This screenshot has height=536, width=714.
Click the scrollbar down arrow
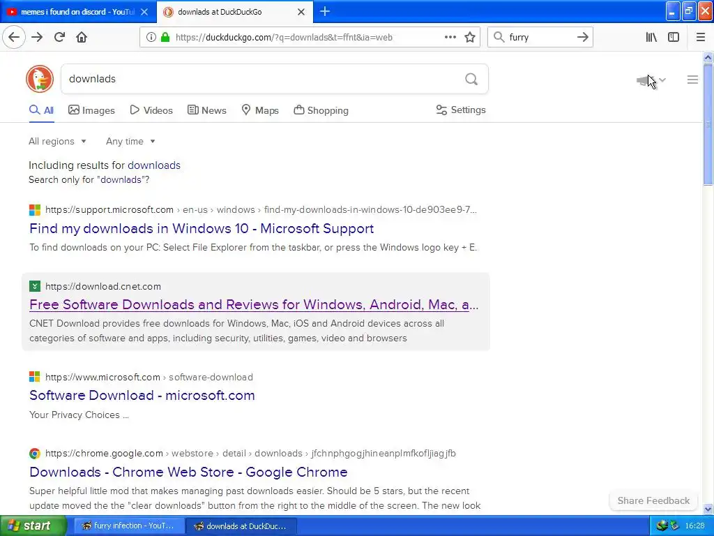[x=708, y=509]
